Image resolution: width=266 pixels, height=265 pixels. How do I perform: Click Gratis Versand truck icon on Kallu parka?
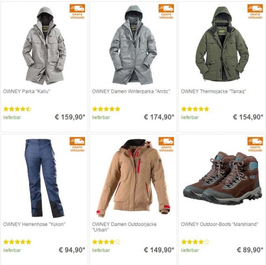77,12
